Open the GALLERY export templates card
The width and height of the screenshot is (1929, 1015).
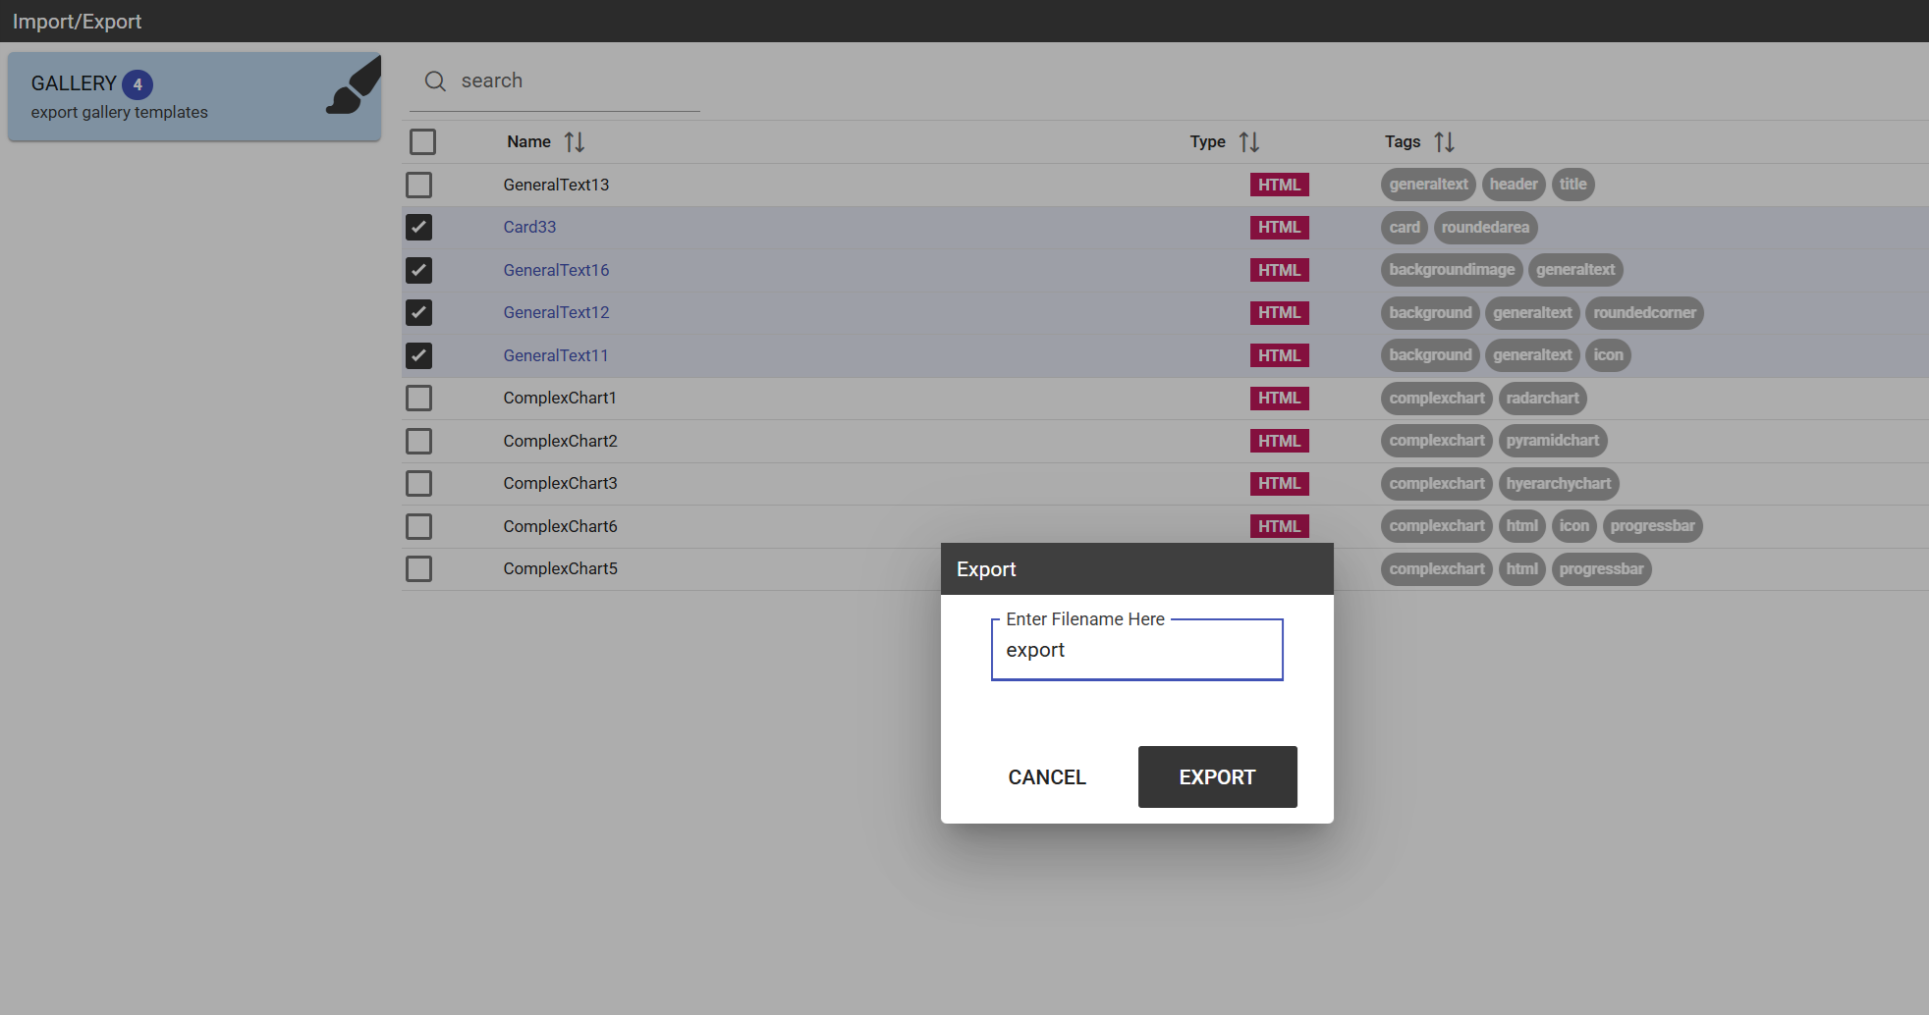click(x=194, y=96)
